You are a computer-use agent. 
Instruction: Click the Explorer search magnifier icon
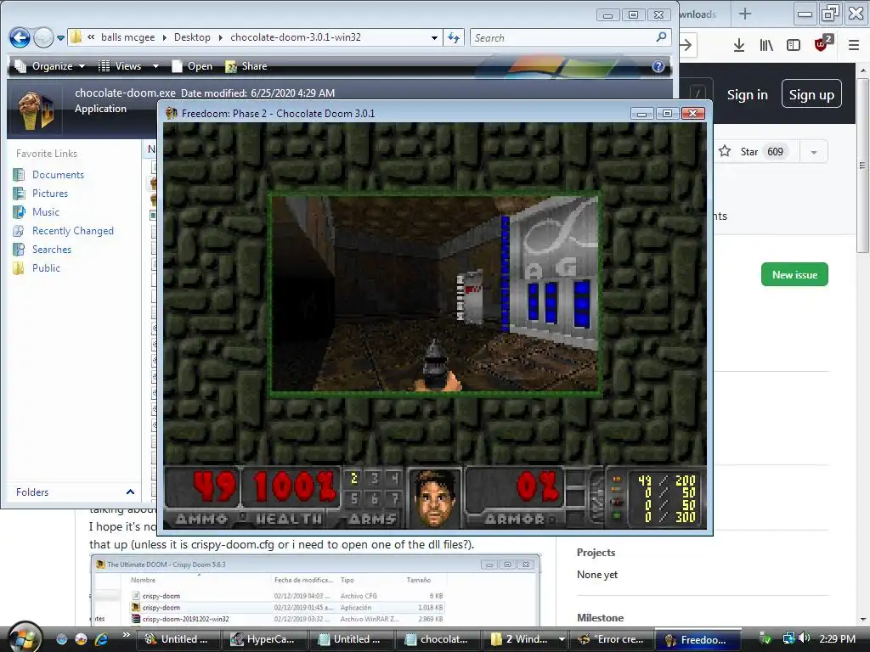tap(661, 37)
